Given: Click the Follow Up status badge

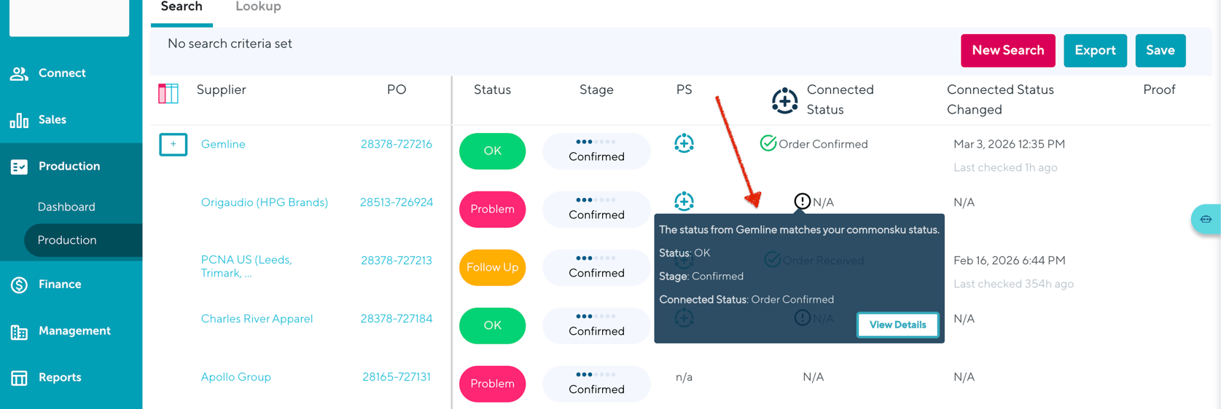Looking at the screenshot, I should pos(492,267).
